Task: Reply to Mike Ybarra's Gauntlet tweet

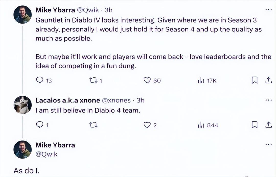Action: click(x=40, y=81)
